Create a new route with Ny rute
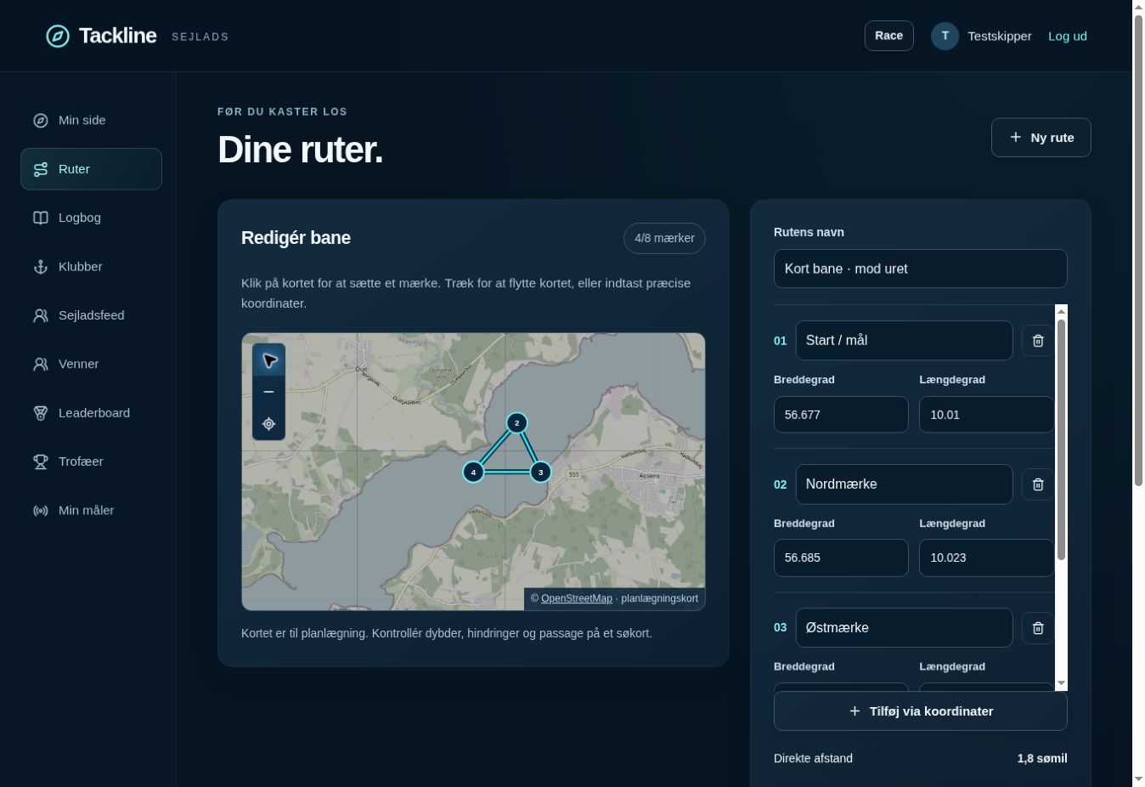The height and width of the screenshot is (787, 1145). 1041,138
